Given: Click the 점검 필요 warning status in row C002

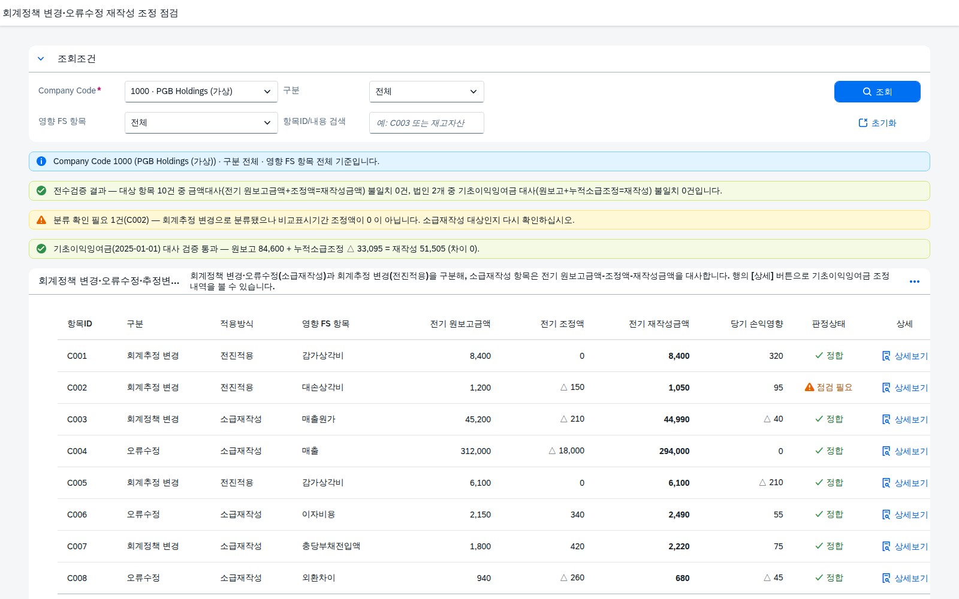Looking at the screenshot, I should tap(828, 388).
